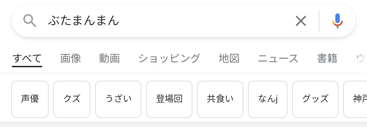The width and height of the screenshot is (367, 127).
Task: Choose the 共食い suggestion chip
Action: tap(220, 99)
